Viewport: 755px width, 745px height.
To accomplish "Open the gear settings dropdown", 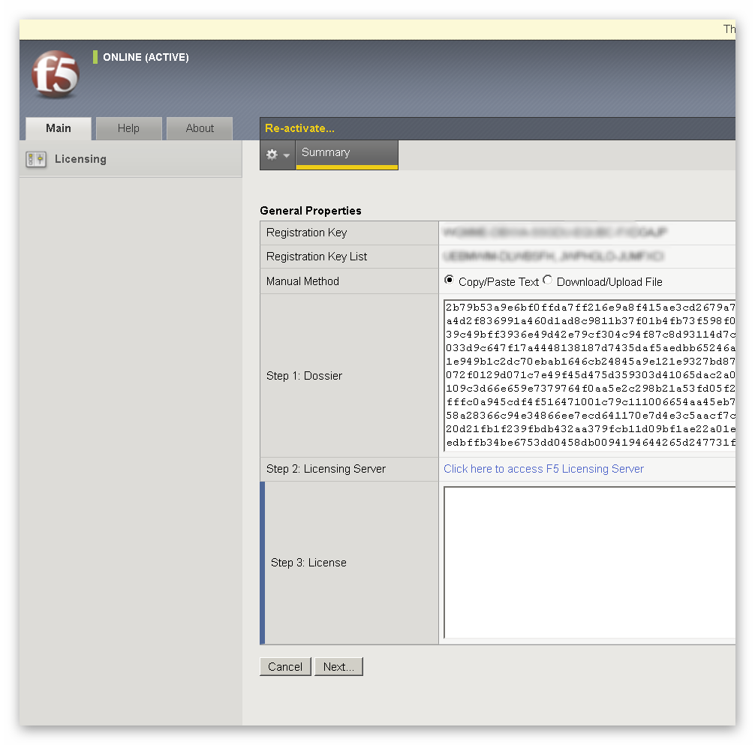I will pyautogui.click(x=278, y=155).
